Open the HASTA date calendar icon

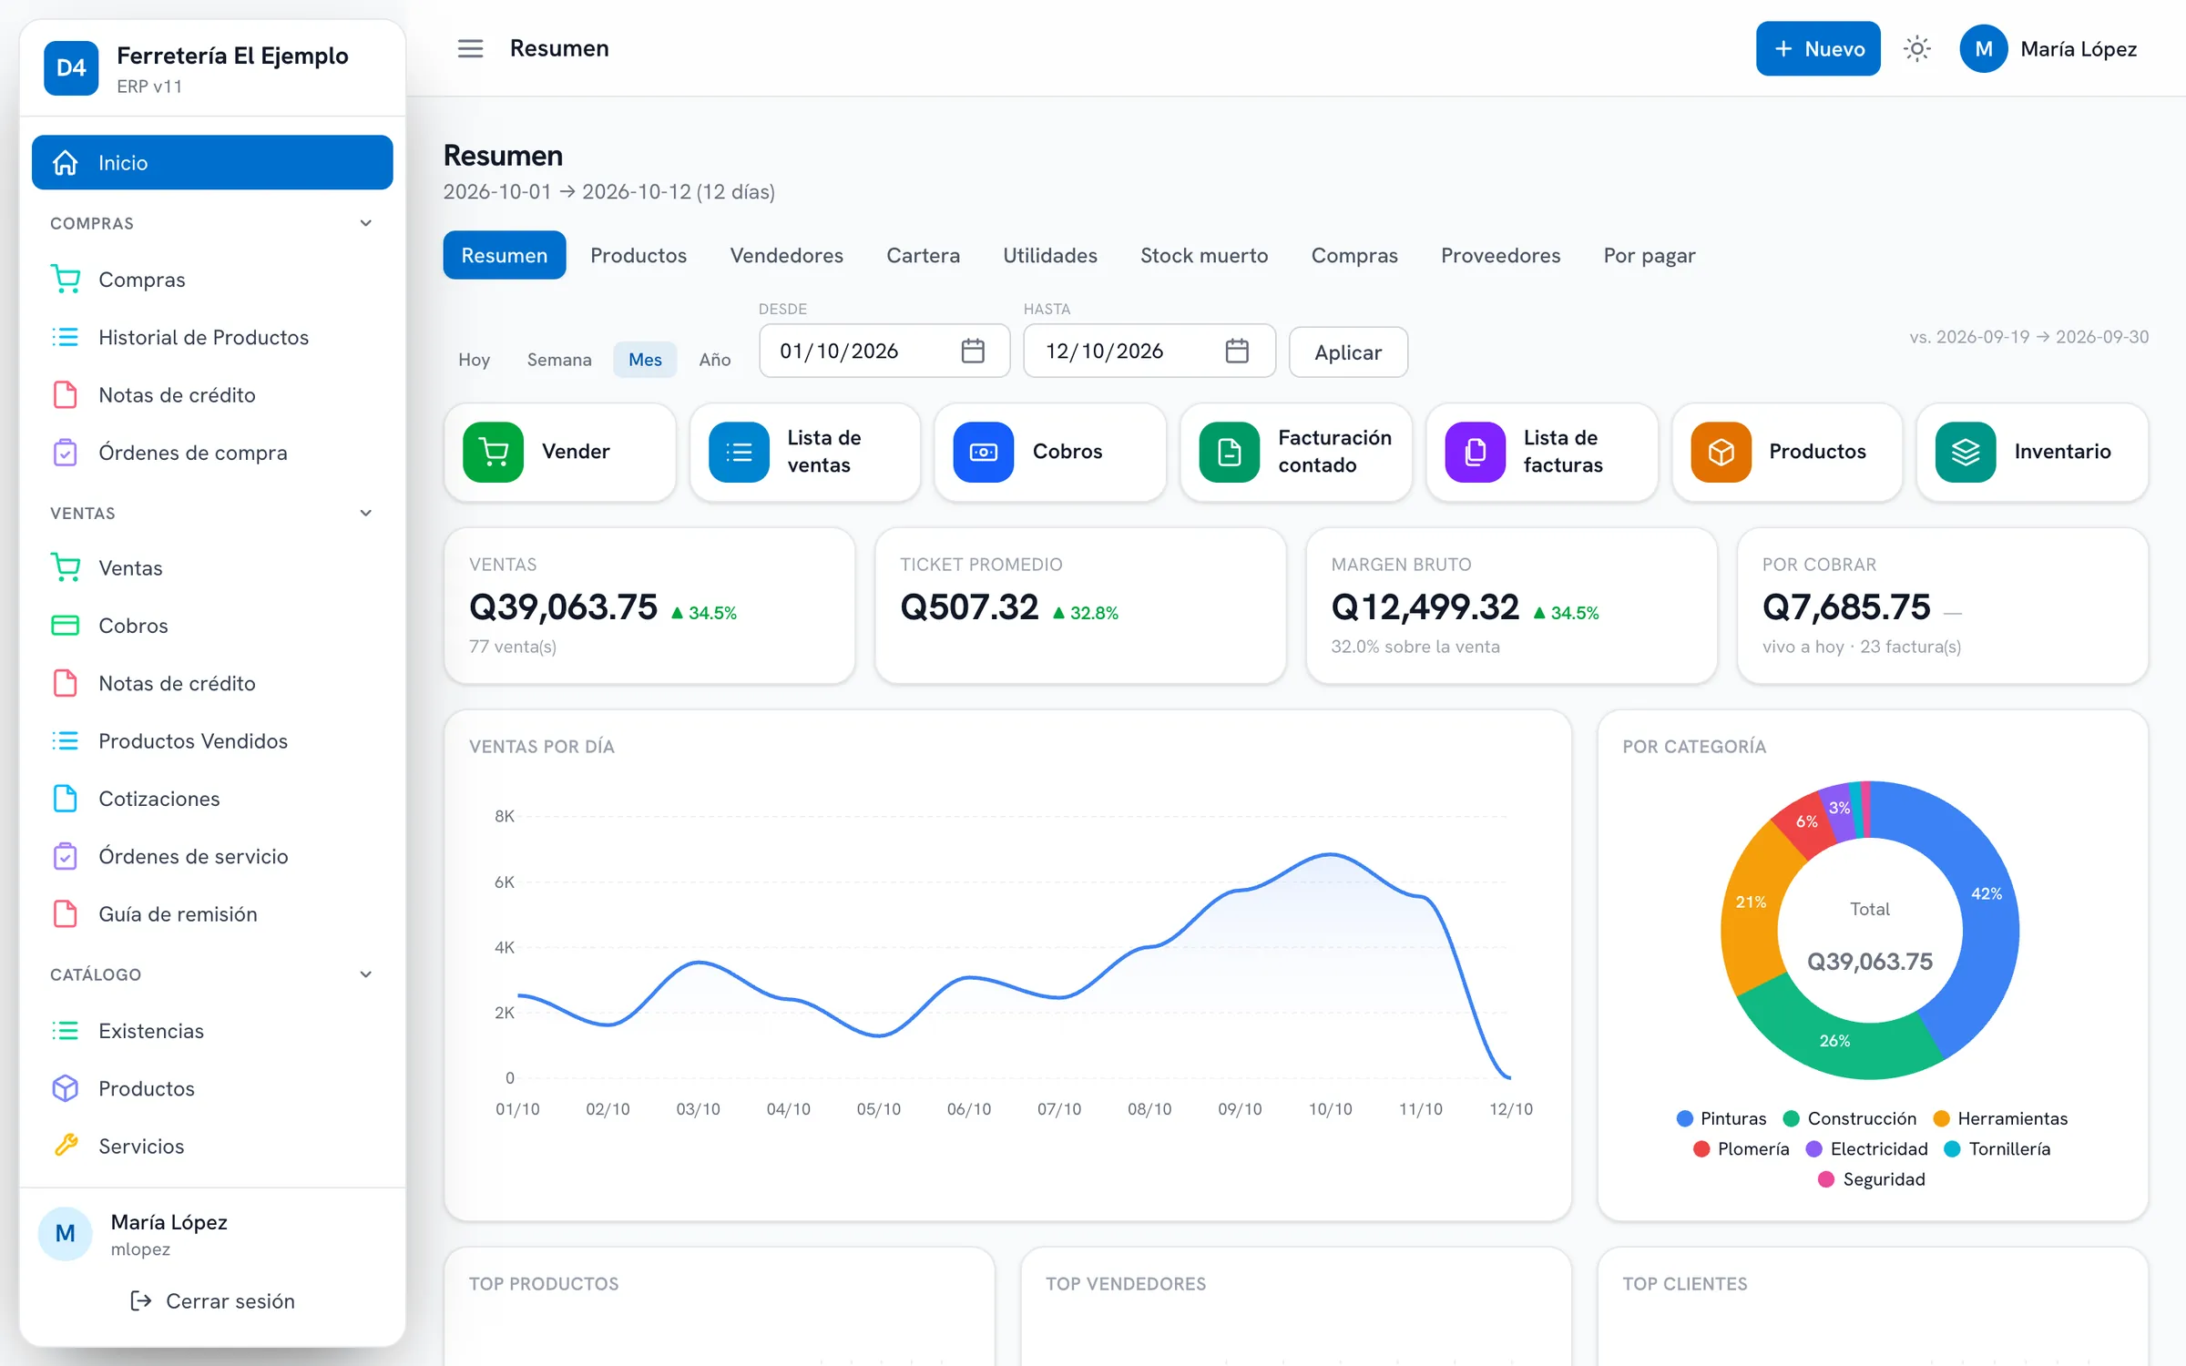[x=1236, y=351]
